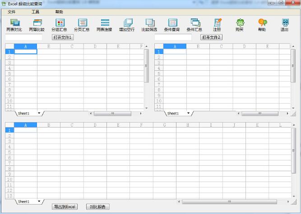The width and height of the screenshot is (301, 214).
Task: Expand the sheet dropdown arrow in file 2 grid
Action: pyautogui.click(x=189, y=113)
